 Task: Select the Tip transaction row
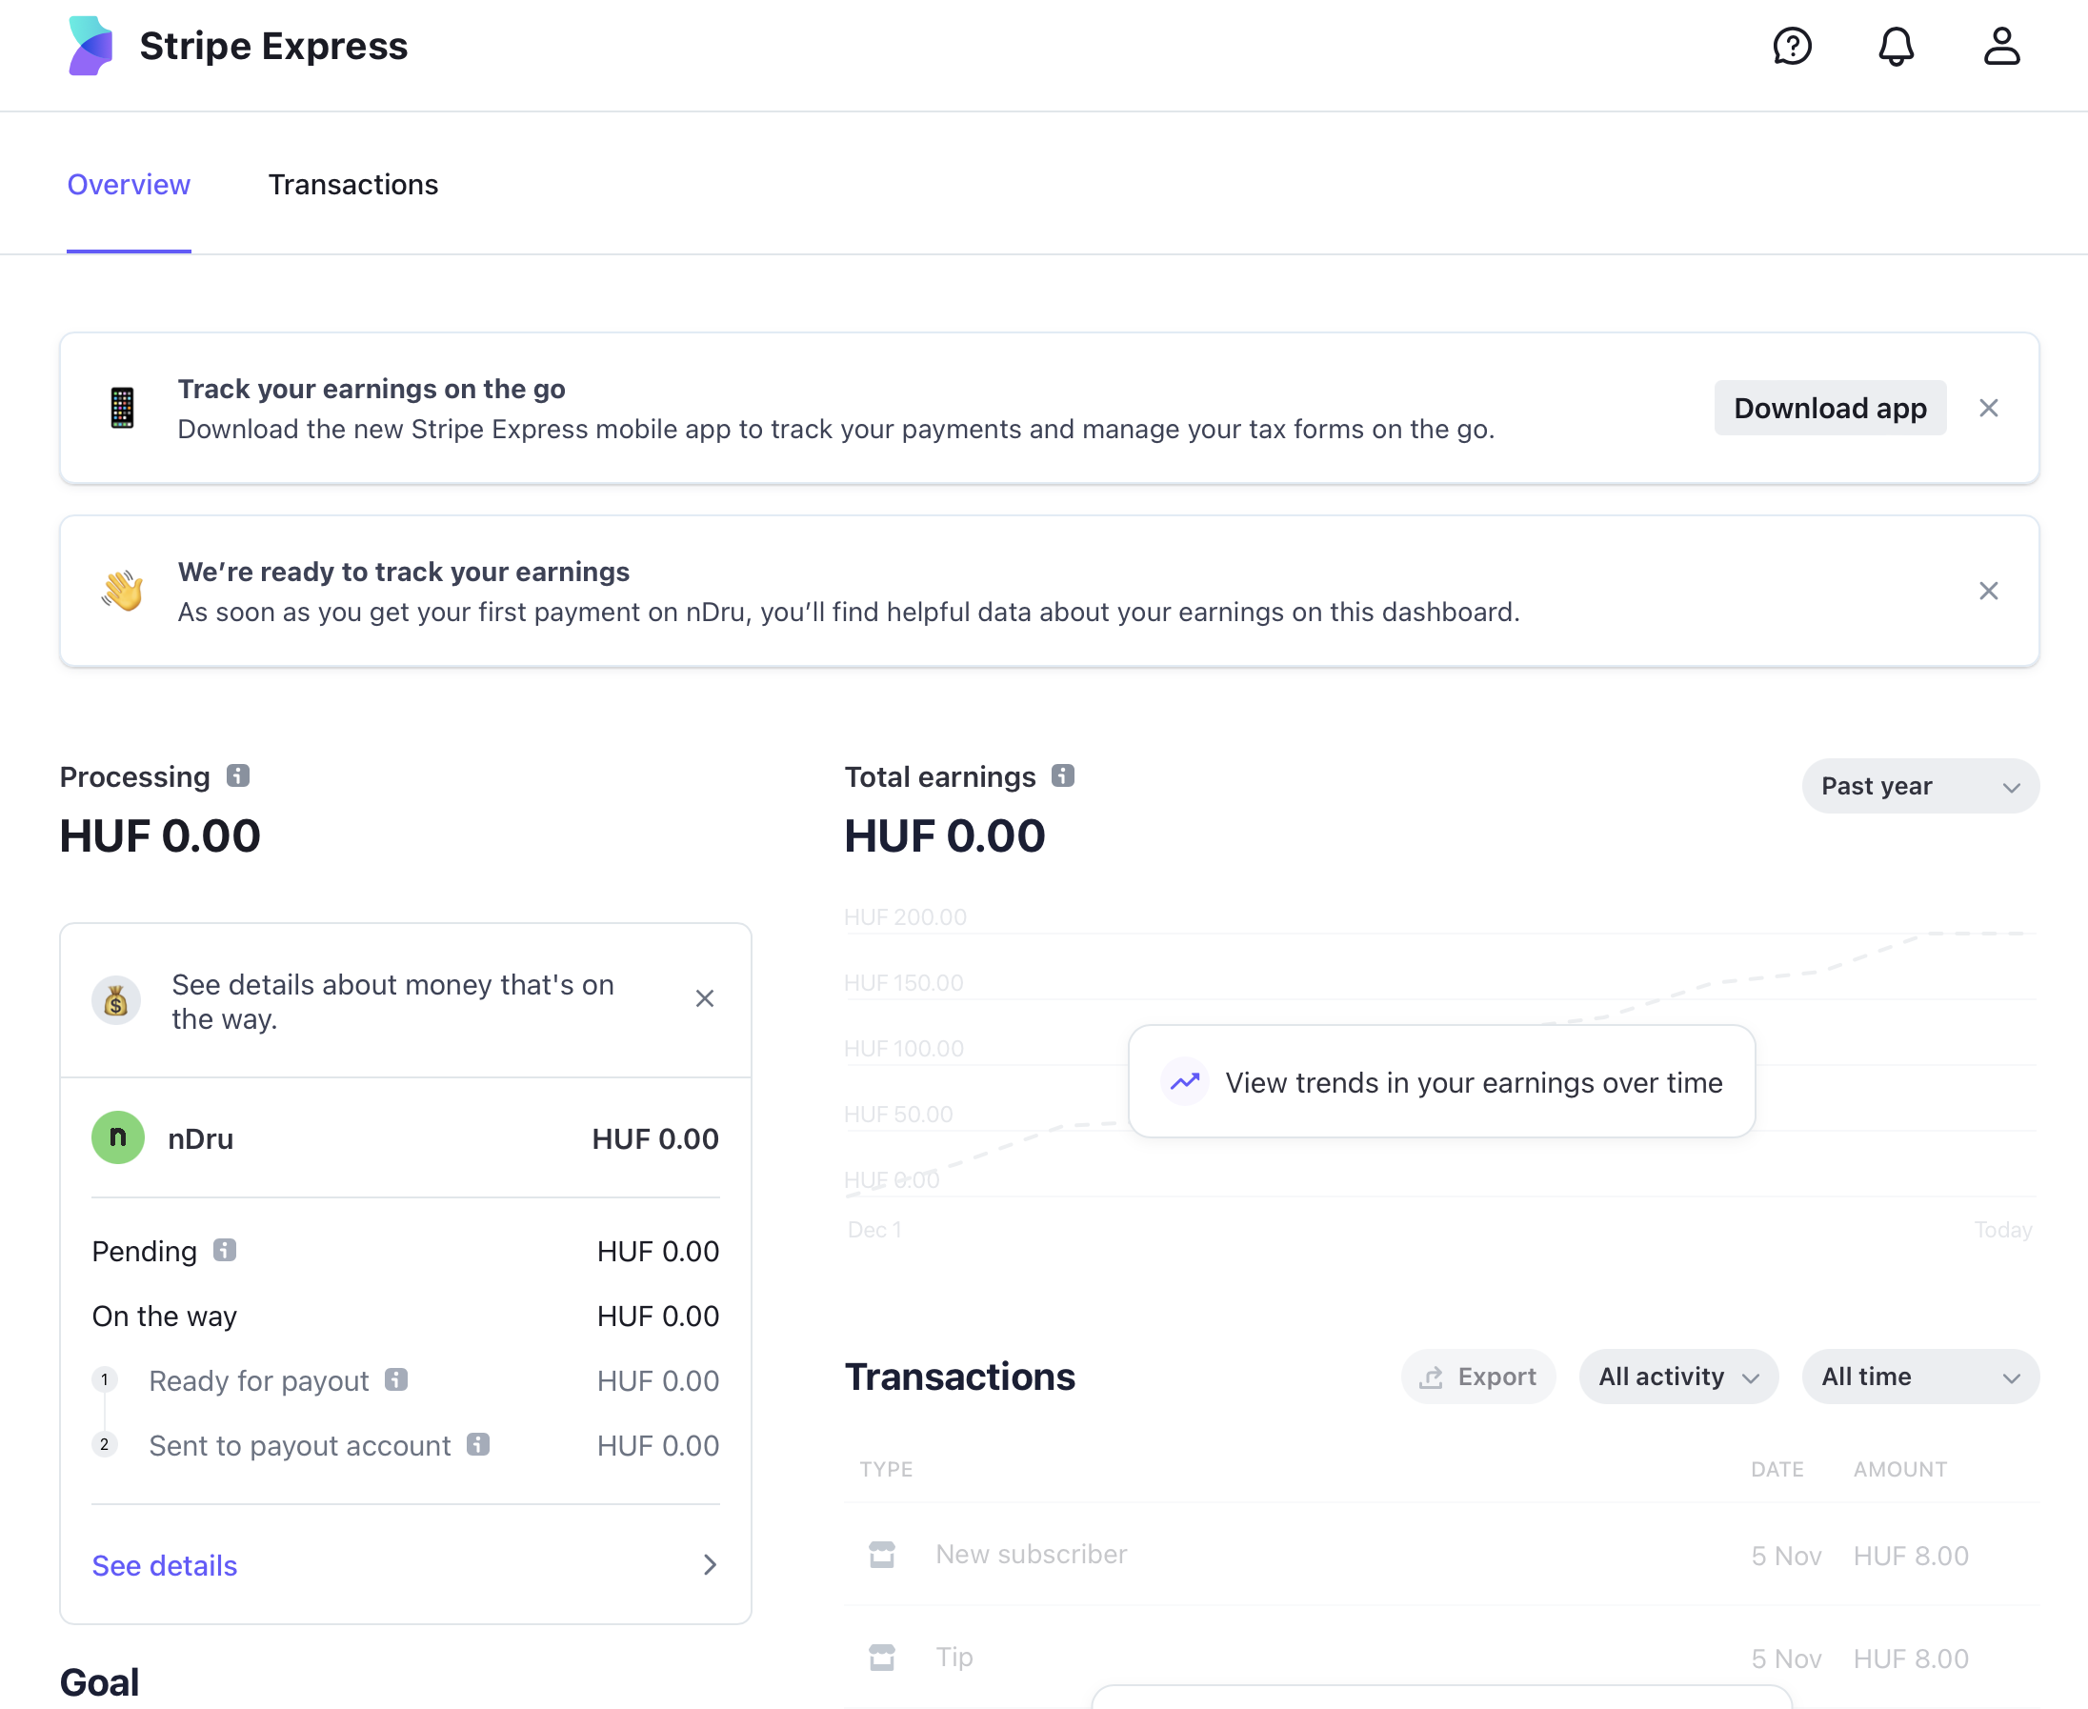[1441, 1658]
